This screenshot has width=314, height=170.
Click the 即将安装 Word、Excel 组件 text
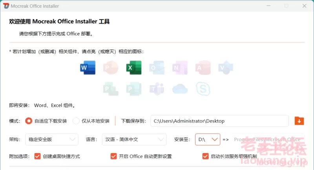click(x=42, y=105)
